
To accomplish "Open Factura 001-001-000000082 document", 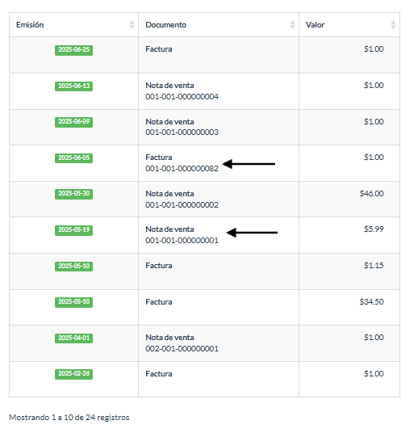I will click(182, 163).
